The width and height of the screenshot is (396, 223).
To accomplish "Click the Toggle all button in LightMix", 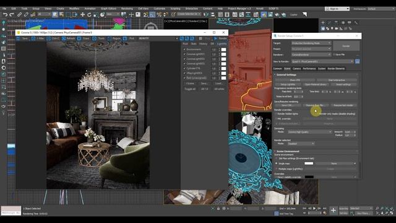I will [x=190, y=89].
